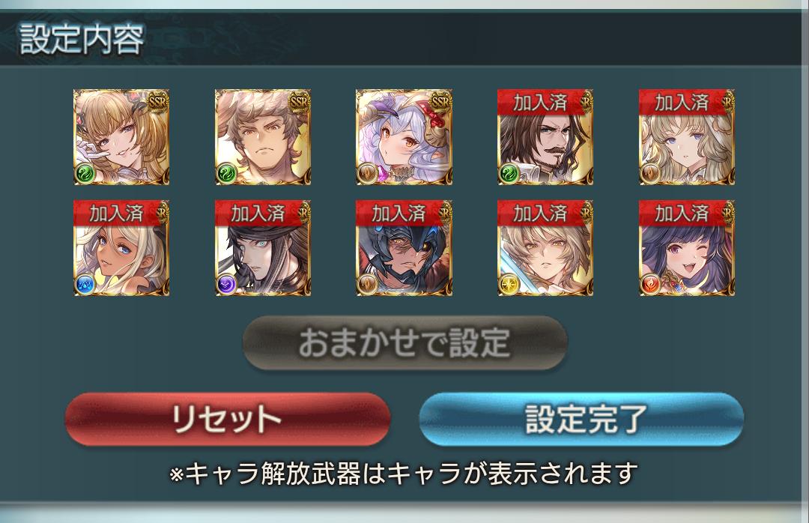
Task: Confirm with the blue 設定完了 button
Action: 581,419
